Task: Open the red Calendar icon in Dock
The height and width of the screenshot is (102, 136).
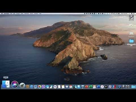Action: point(71,87)
